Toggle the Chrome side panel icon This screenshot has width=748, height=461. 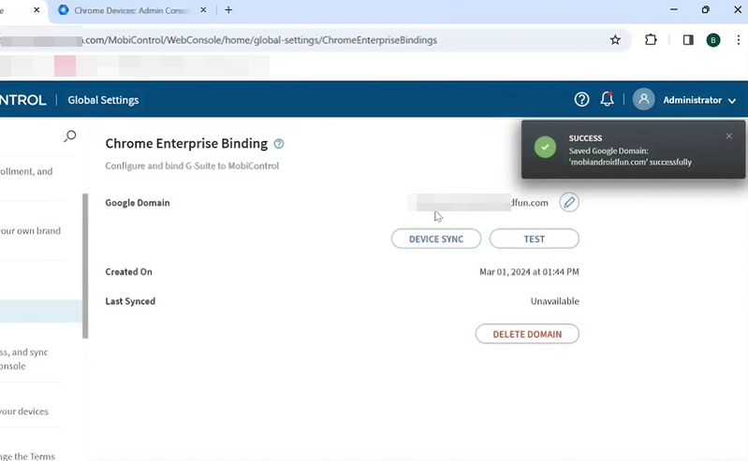[x=688, y=40]
